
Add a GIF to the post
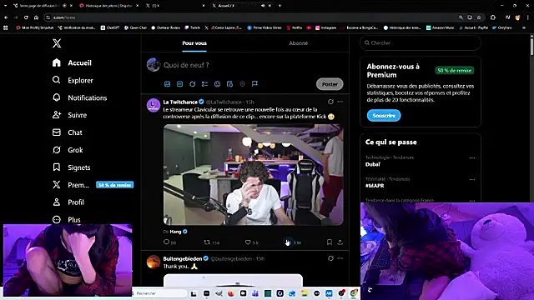180,84
